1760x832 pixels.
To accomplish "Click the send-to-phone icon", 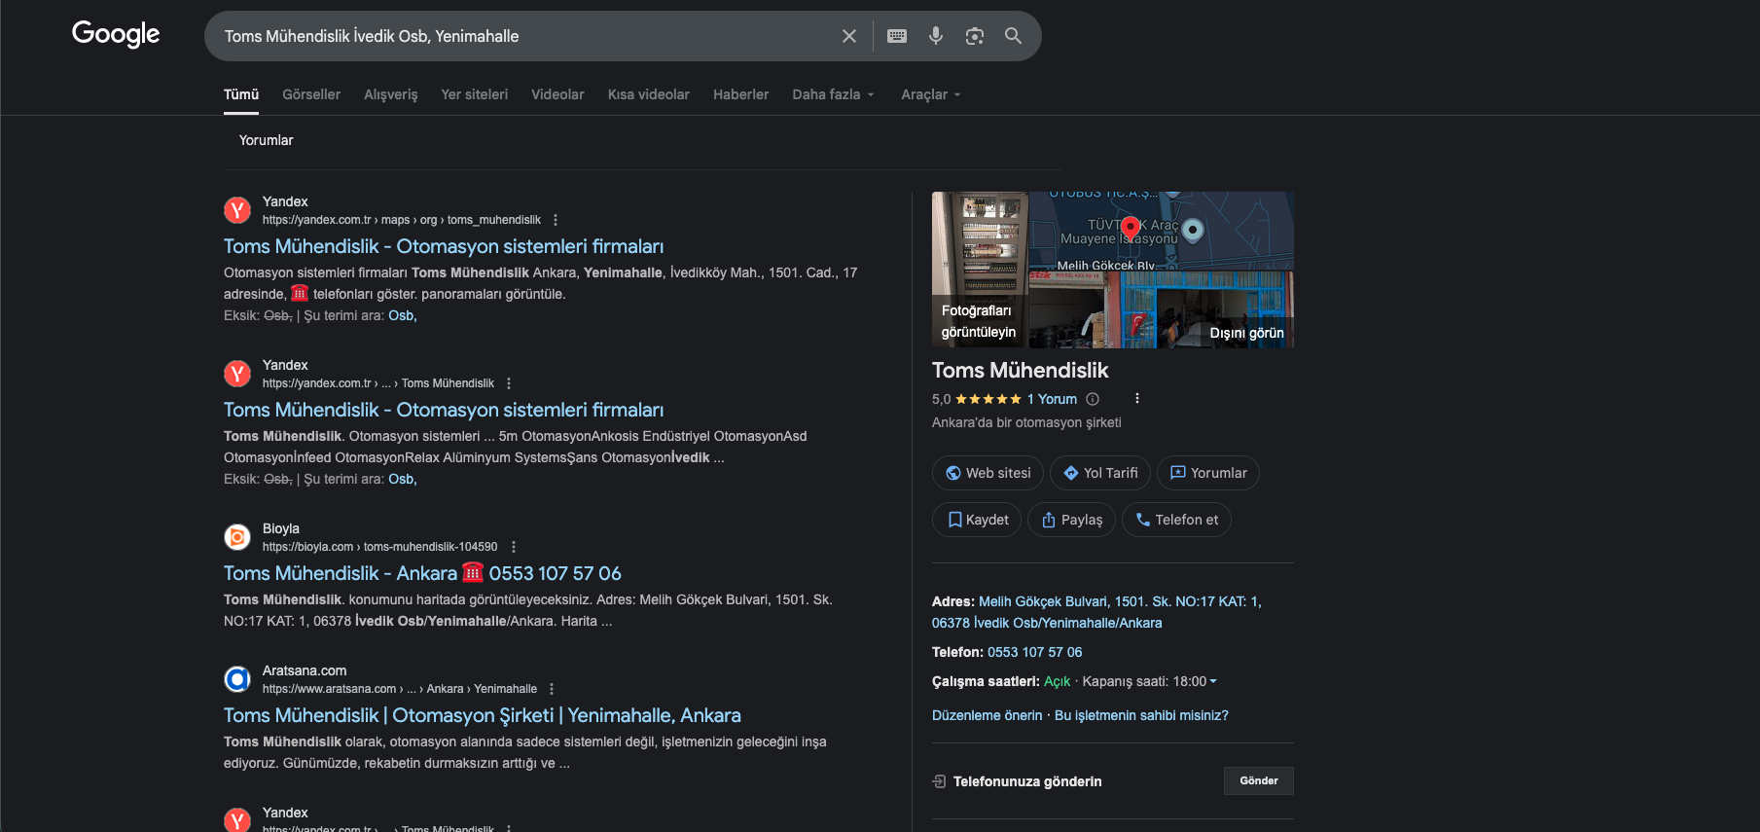I will (939, 781).
